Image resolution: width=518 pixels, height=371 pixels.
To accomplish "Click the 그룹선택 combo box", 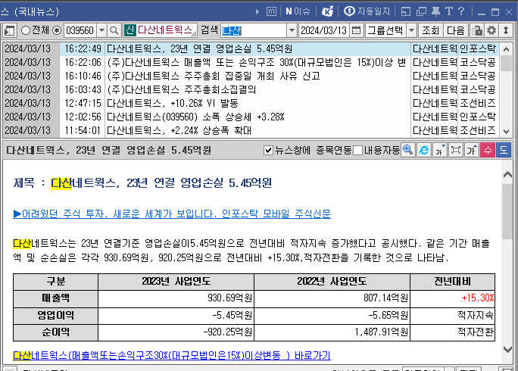I will pyautogui.click(x=391, y=31).
